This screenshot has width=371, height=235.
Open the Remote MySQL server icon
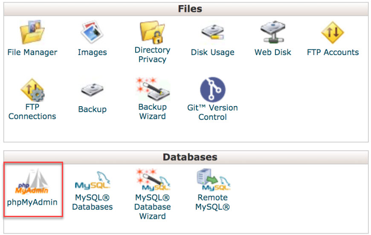(x=213, y=180)
